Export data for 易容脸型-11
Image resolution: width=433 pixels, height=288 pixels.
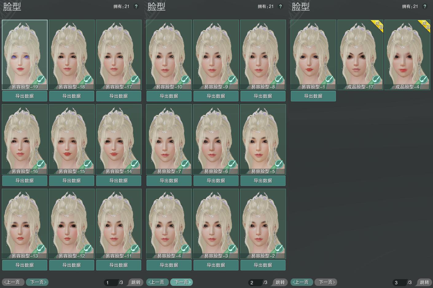point(119,265)
